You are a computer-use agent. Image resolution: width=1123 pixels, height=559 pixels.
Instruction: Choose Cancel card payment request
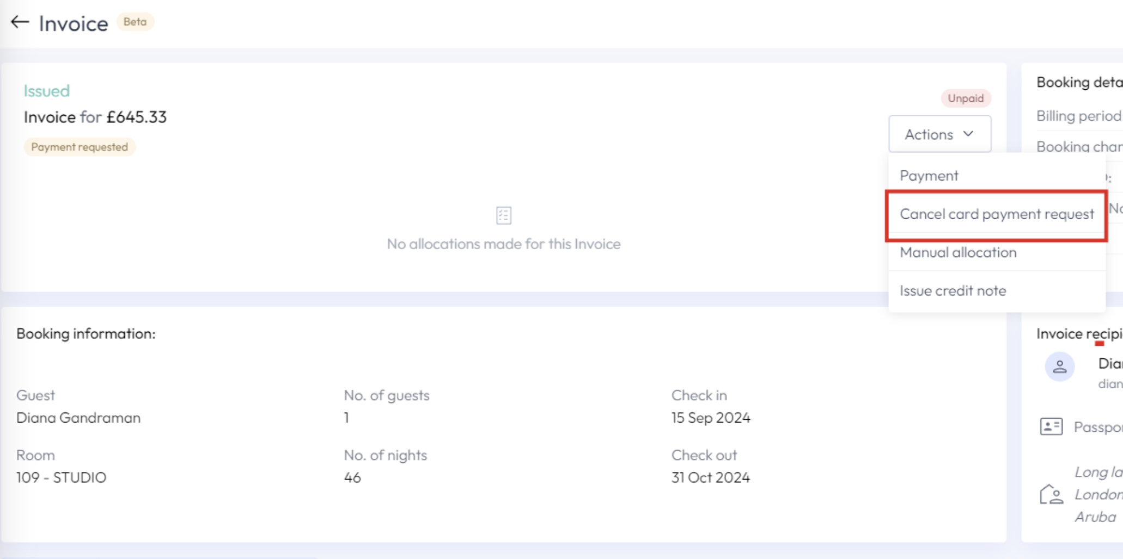tap(997, 214)
